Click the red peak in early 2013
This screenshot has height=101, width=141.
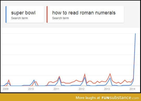[x=110, y=74]
